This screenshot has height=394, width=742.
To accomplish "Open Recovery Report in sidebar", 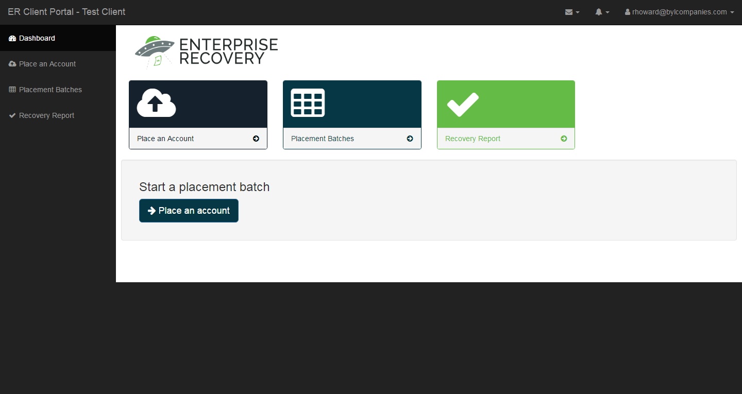I will coord(58,115).
